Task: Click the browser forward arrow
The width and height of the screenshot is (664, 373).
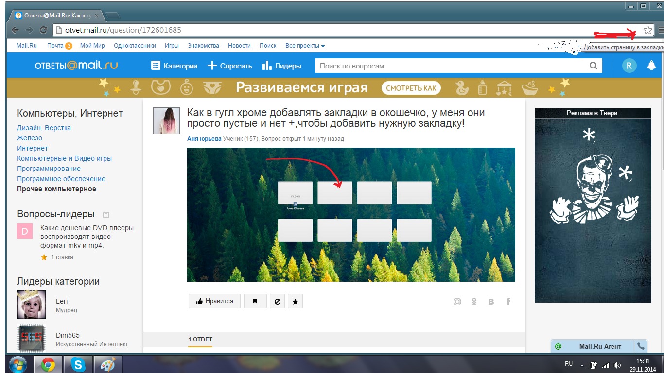Action: 29,30
